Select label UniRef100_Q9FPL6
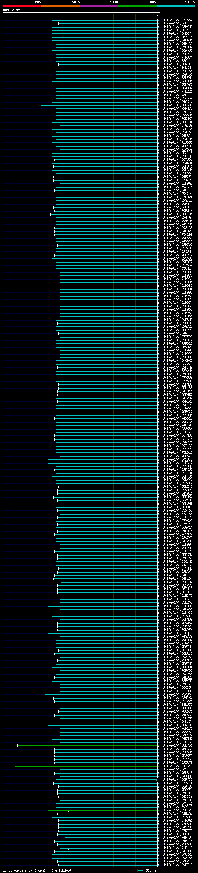 [x=177, y=54]
